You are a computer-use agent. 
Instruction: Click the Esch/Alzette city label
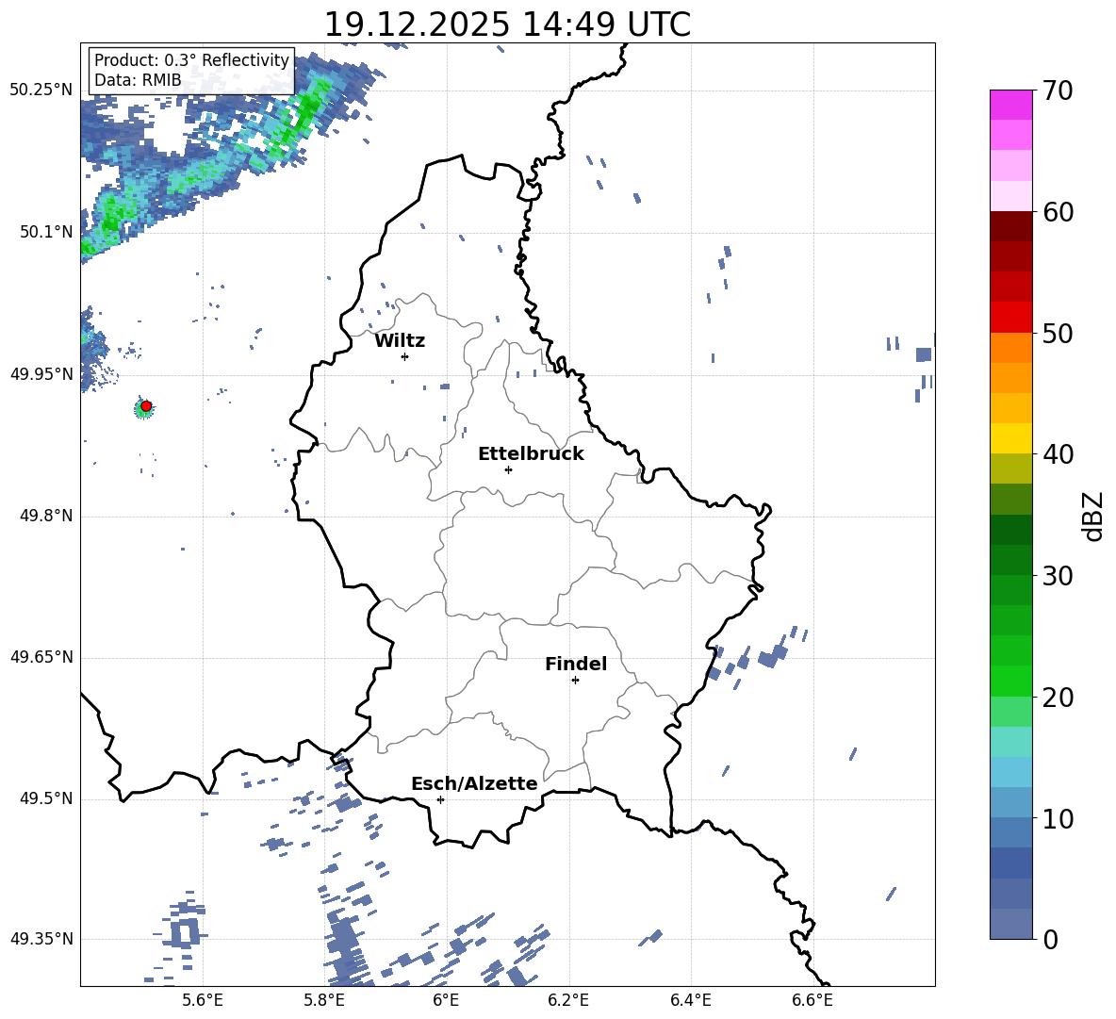tap(475, 783)
